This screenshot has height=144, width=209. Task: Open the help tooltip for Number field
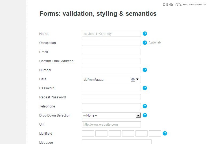coord(145,70)
